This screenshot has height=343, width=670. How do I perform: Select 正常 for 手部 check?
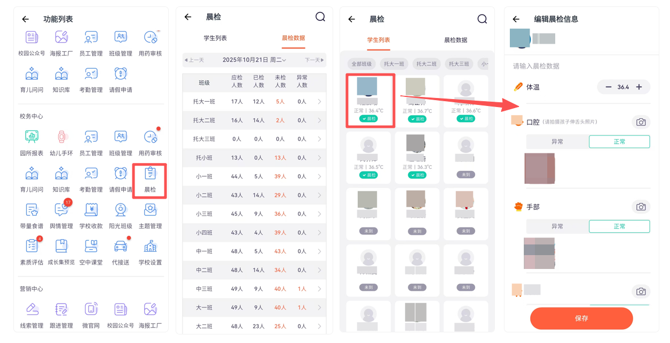tap(619, 226)
